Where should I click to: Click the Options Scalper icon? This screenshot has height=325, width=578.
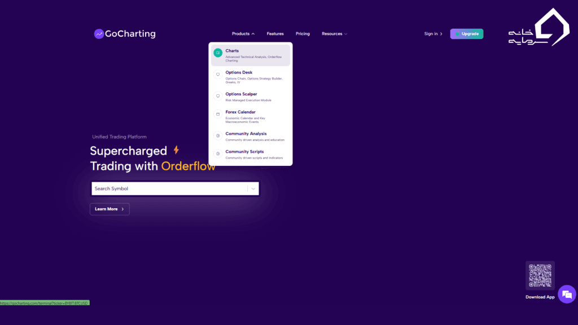pos(218,96)
